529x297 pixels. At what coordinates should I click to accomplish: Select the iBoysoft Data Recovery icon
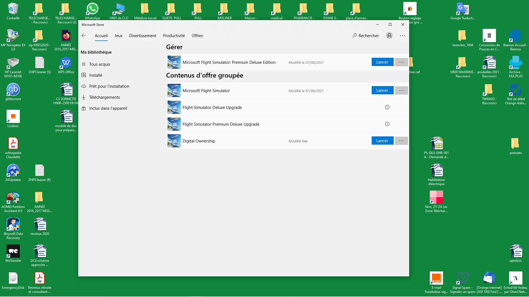13,229
